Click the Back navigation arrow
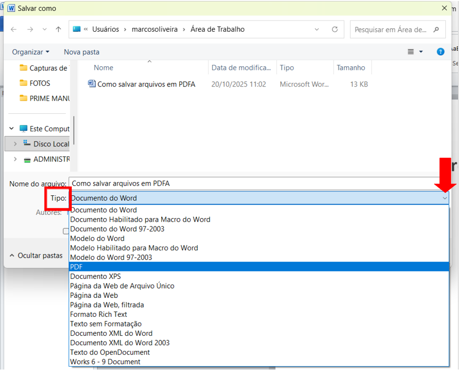 pyautogui.click(x=14, y=29)
